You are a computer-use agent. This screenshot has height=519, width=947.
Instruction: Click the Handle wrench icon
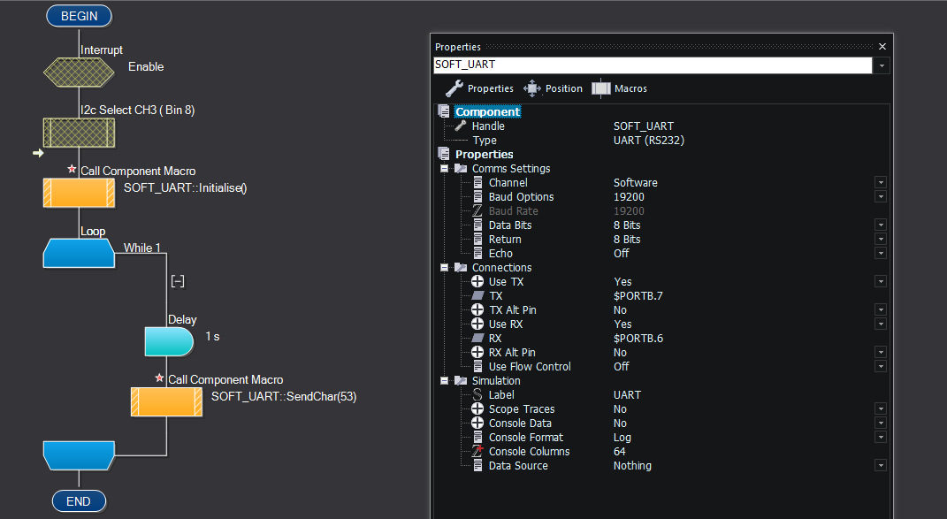(x=461, y=126)
